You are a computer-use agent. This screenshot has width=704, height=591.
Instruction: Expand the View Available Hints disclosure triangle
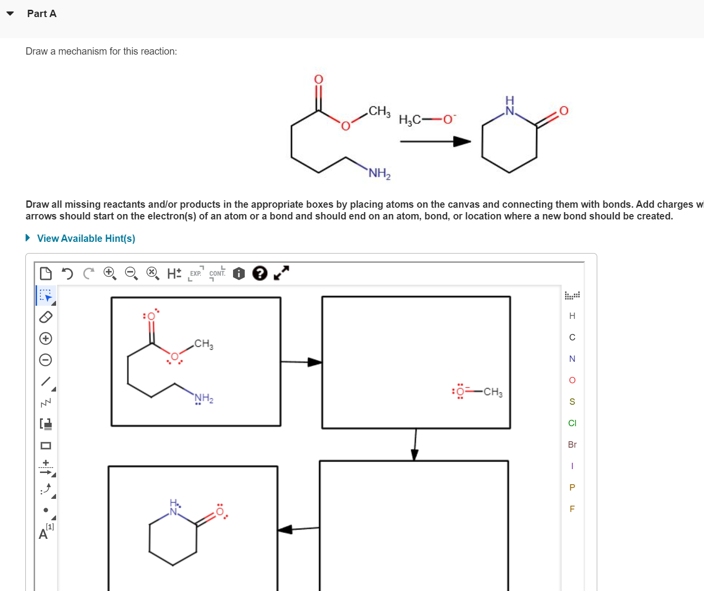point(27,238)
